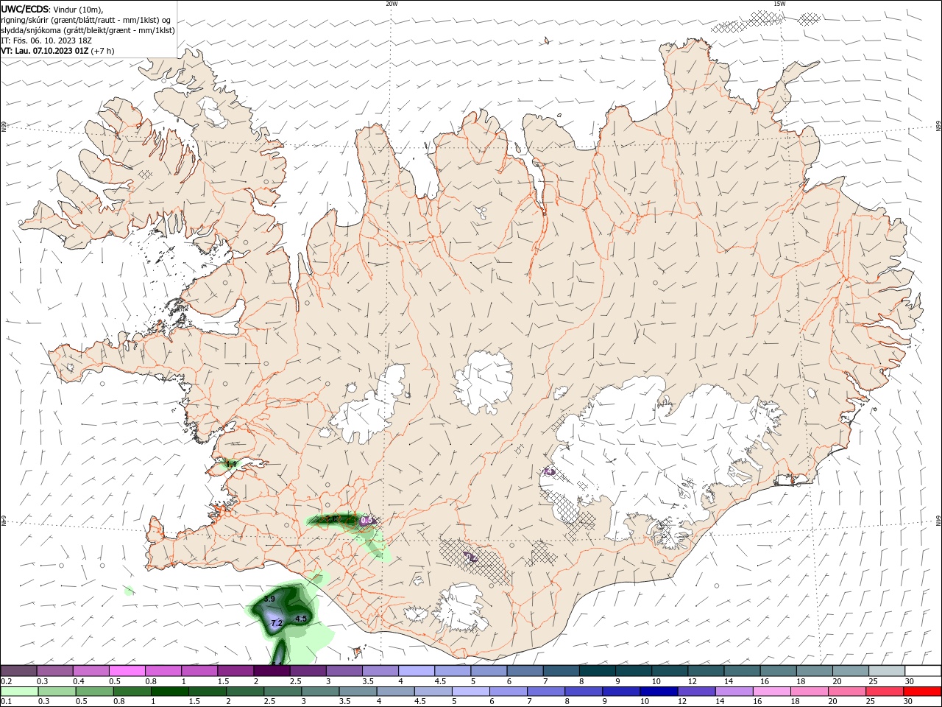Pick the deep blue lower swatch starting at 10
The image size is (942, 707).
(658, 692)
